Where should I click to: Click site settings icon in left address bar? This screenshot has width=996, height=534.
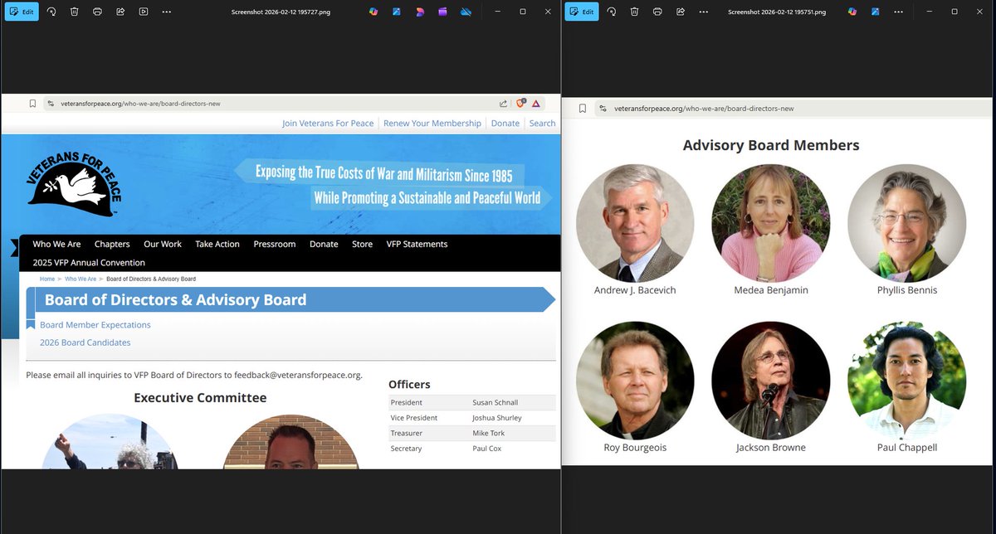point(51,104)
